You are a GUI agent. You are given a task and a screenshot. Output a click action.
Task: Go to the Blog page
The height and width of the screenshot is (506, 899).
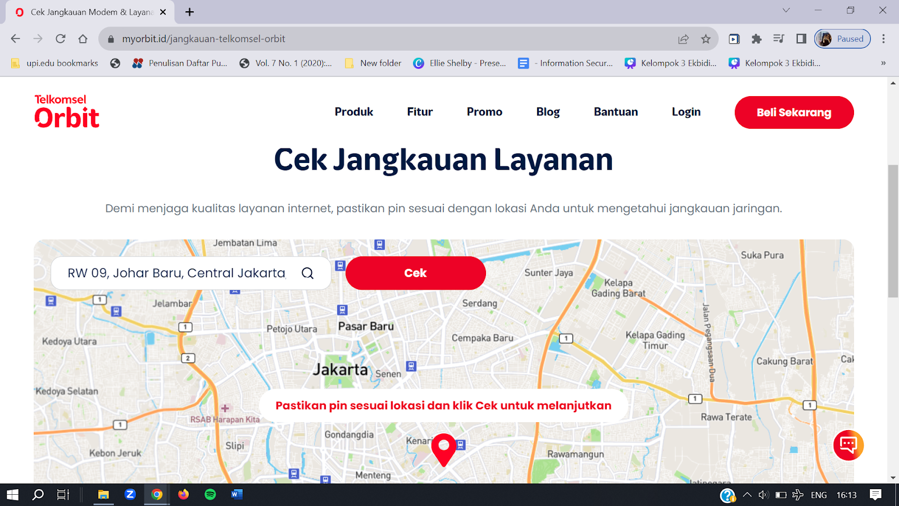548,112
